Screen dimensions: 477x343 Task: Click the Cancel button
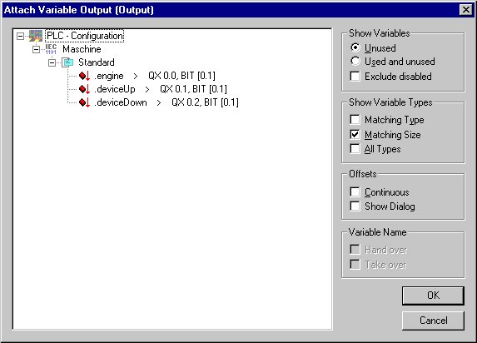click(x=433, y=321)
